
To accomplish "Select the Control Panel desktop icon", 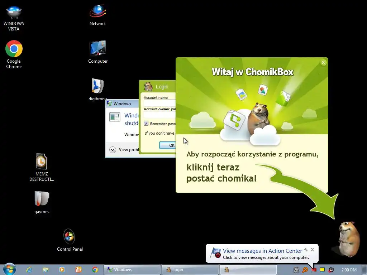I will tap(70, 240).
